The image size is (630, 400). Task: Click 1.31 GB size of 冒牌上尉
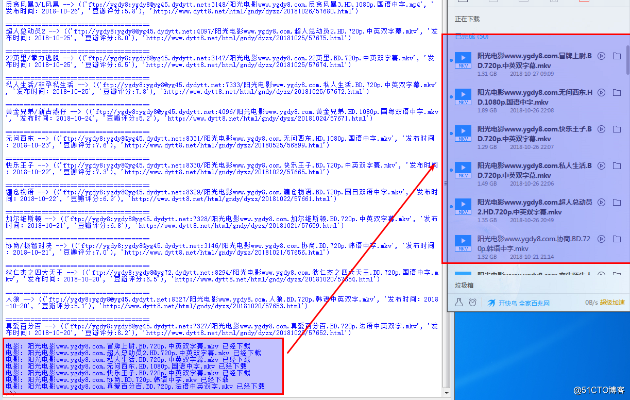487,74
